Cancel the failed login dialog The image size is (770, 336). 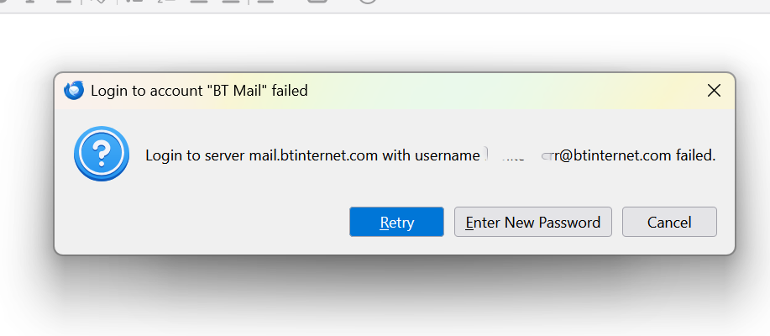pyautogui.click(x=669, y=222)
